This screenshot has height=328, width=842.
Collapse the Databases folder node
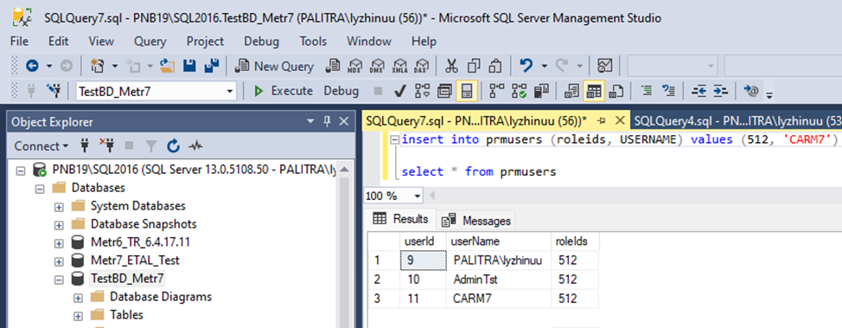coord(40,189)
